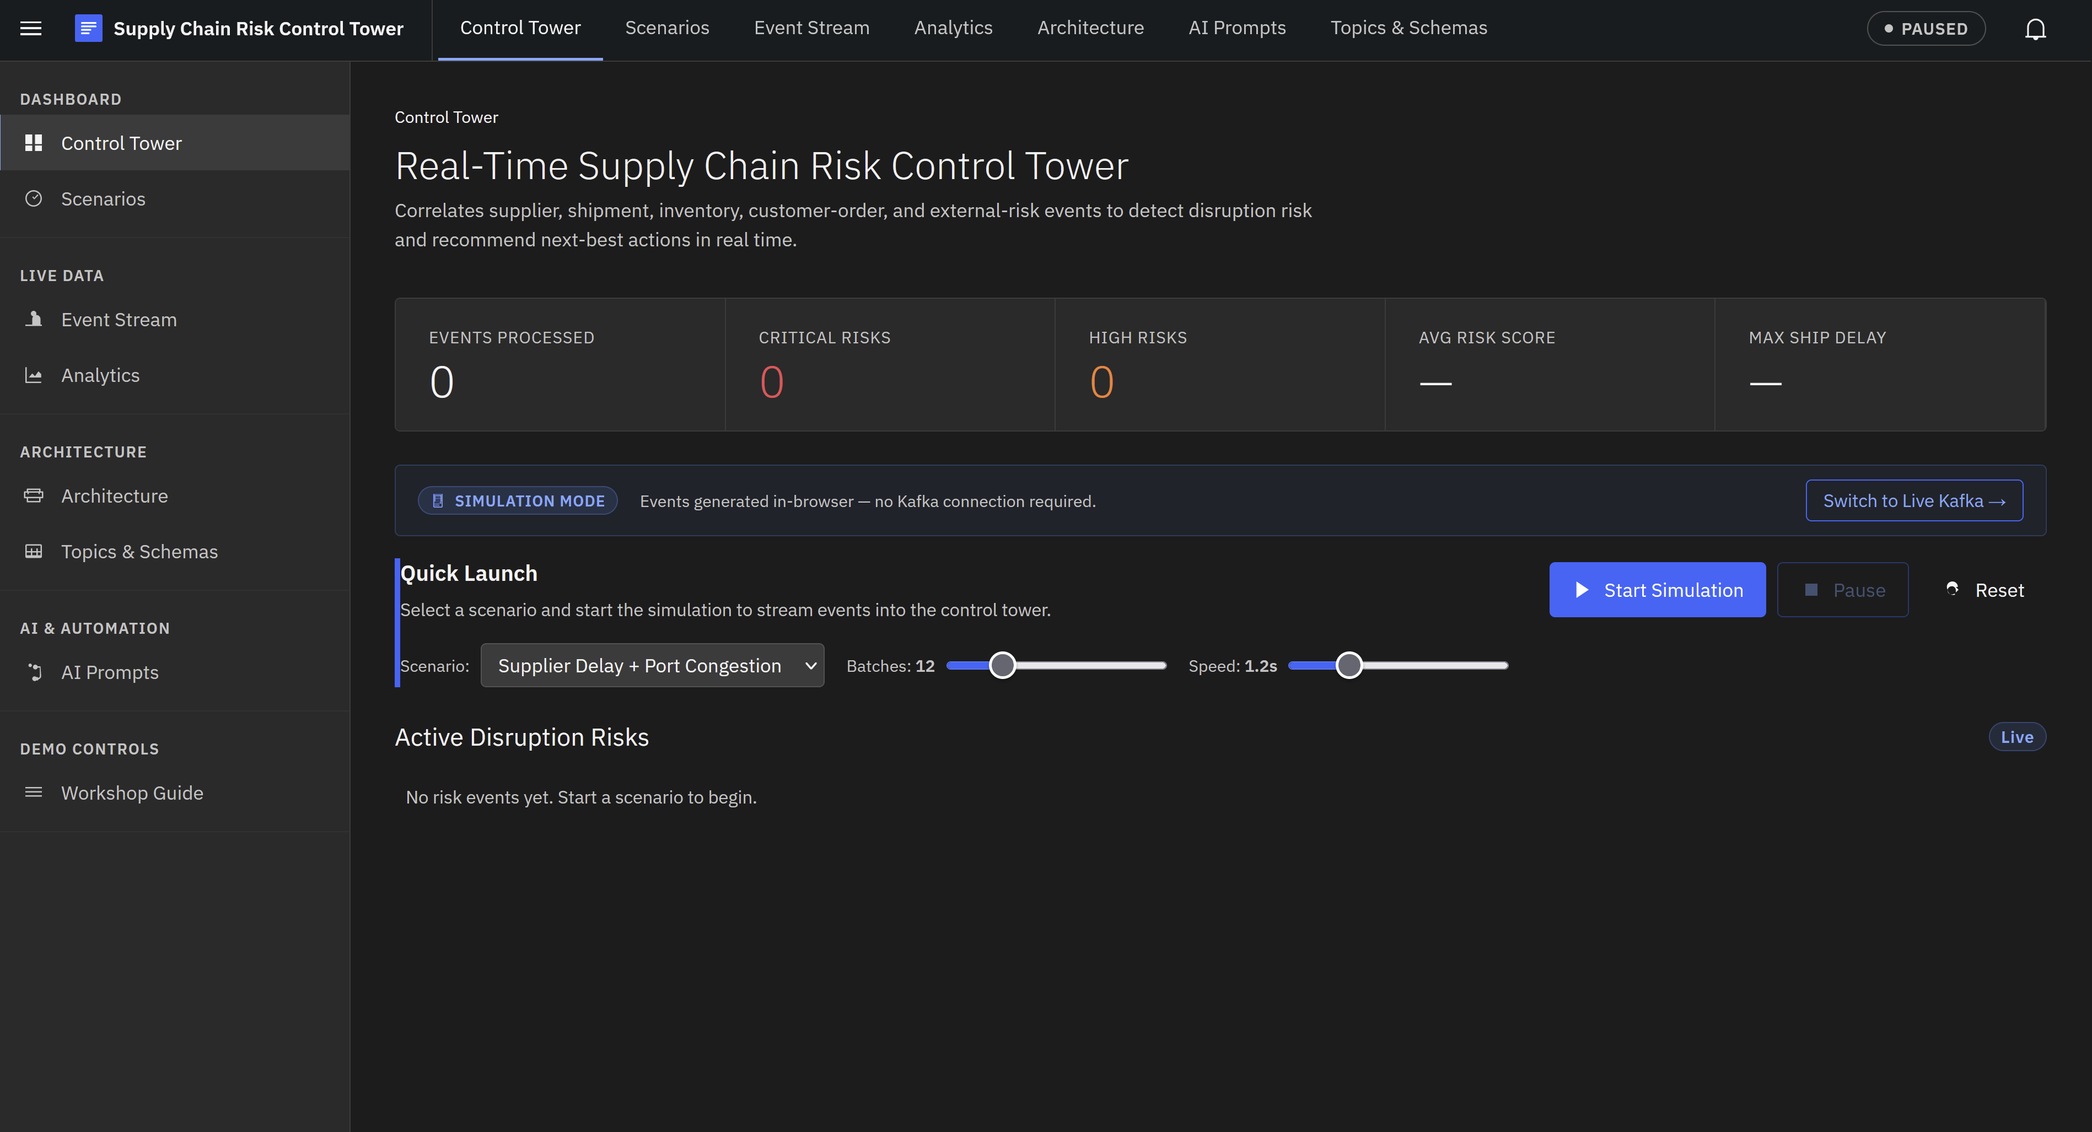
Task: Click the Supply Chain app logo icon
Action: [x=89, y=29]
